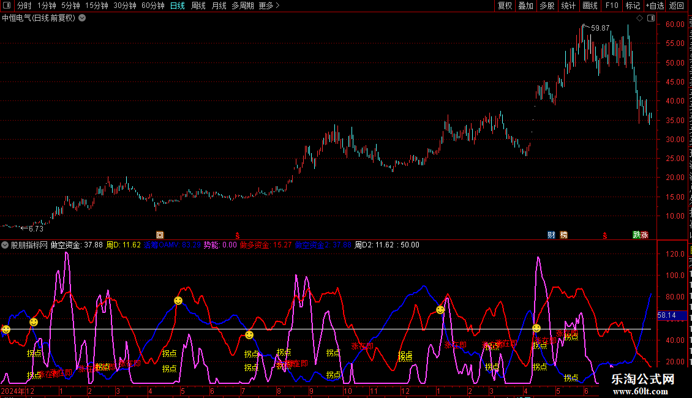692x398 pixels.
Task: Click 活筹OAMV: 83.29 indicator value
Action: click(172, 245)
